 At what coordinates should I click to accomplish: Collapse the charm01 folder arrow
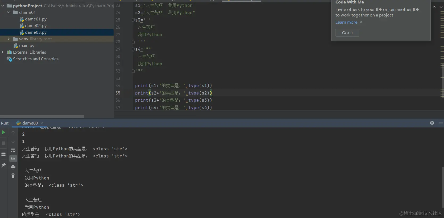pyautogui.click(x=9, y=12)
